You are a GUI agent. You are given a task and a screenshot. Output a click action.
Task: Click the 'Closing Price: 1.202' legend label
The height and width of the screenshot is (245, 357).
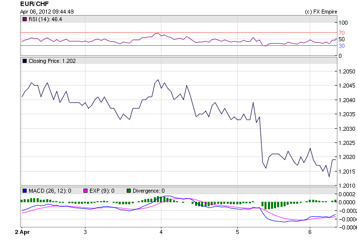click(x=52, y=61)
